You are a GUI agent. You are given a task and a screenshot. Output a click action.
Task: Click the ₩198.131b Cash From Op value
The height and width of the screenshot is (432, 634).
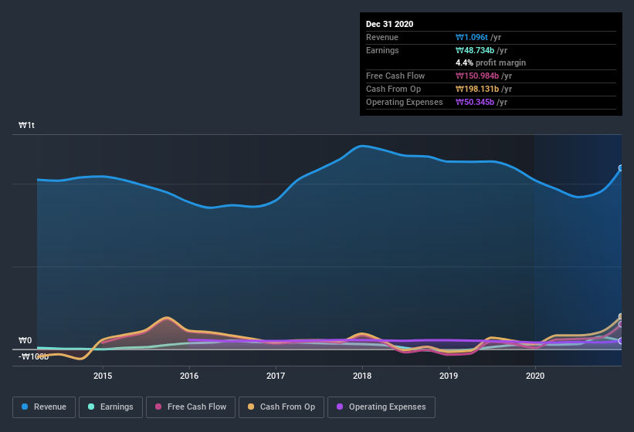[x=479, y=89]
